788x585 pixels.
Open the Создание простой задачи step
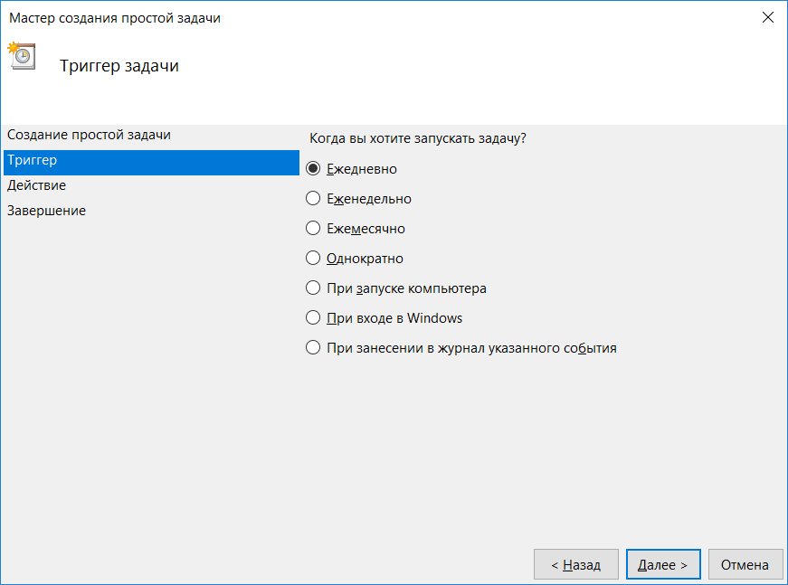pyautogui.click(x=89, y=135)
